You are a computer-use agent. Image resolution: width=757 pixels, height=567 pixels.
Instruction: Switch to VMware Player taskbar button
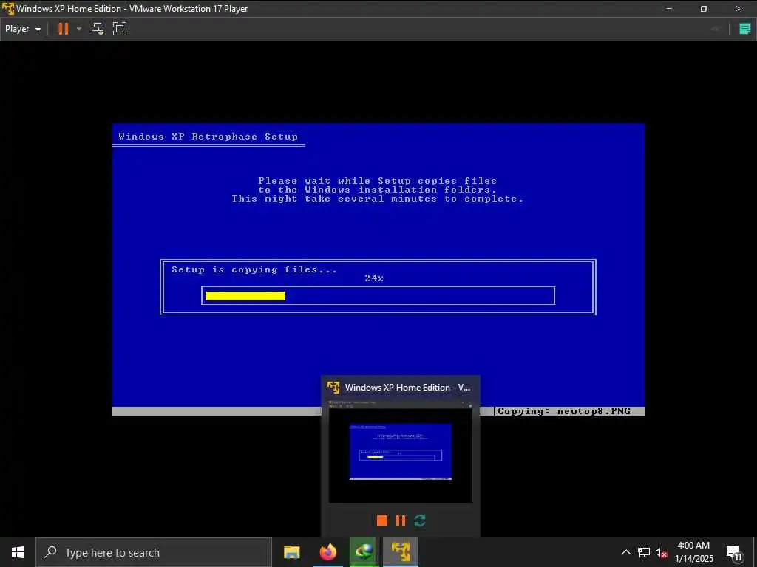pyautogui.click(x=401, y=552)
